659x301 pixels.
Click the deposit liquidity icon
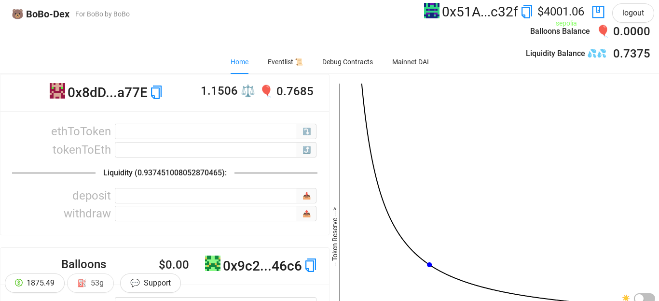(307, 196)
